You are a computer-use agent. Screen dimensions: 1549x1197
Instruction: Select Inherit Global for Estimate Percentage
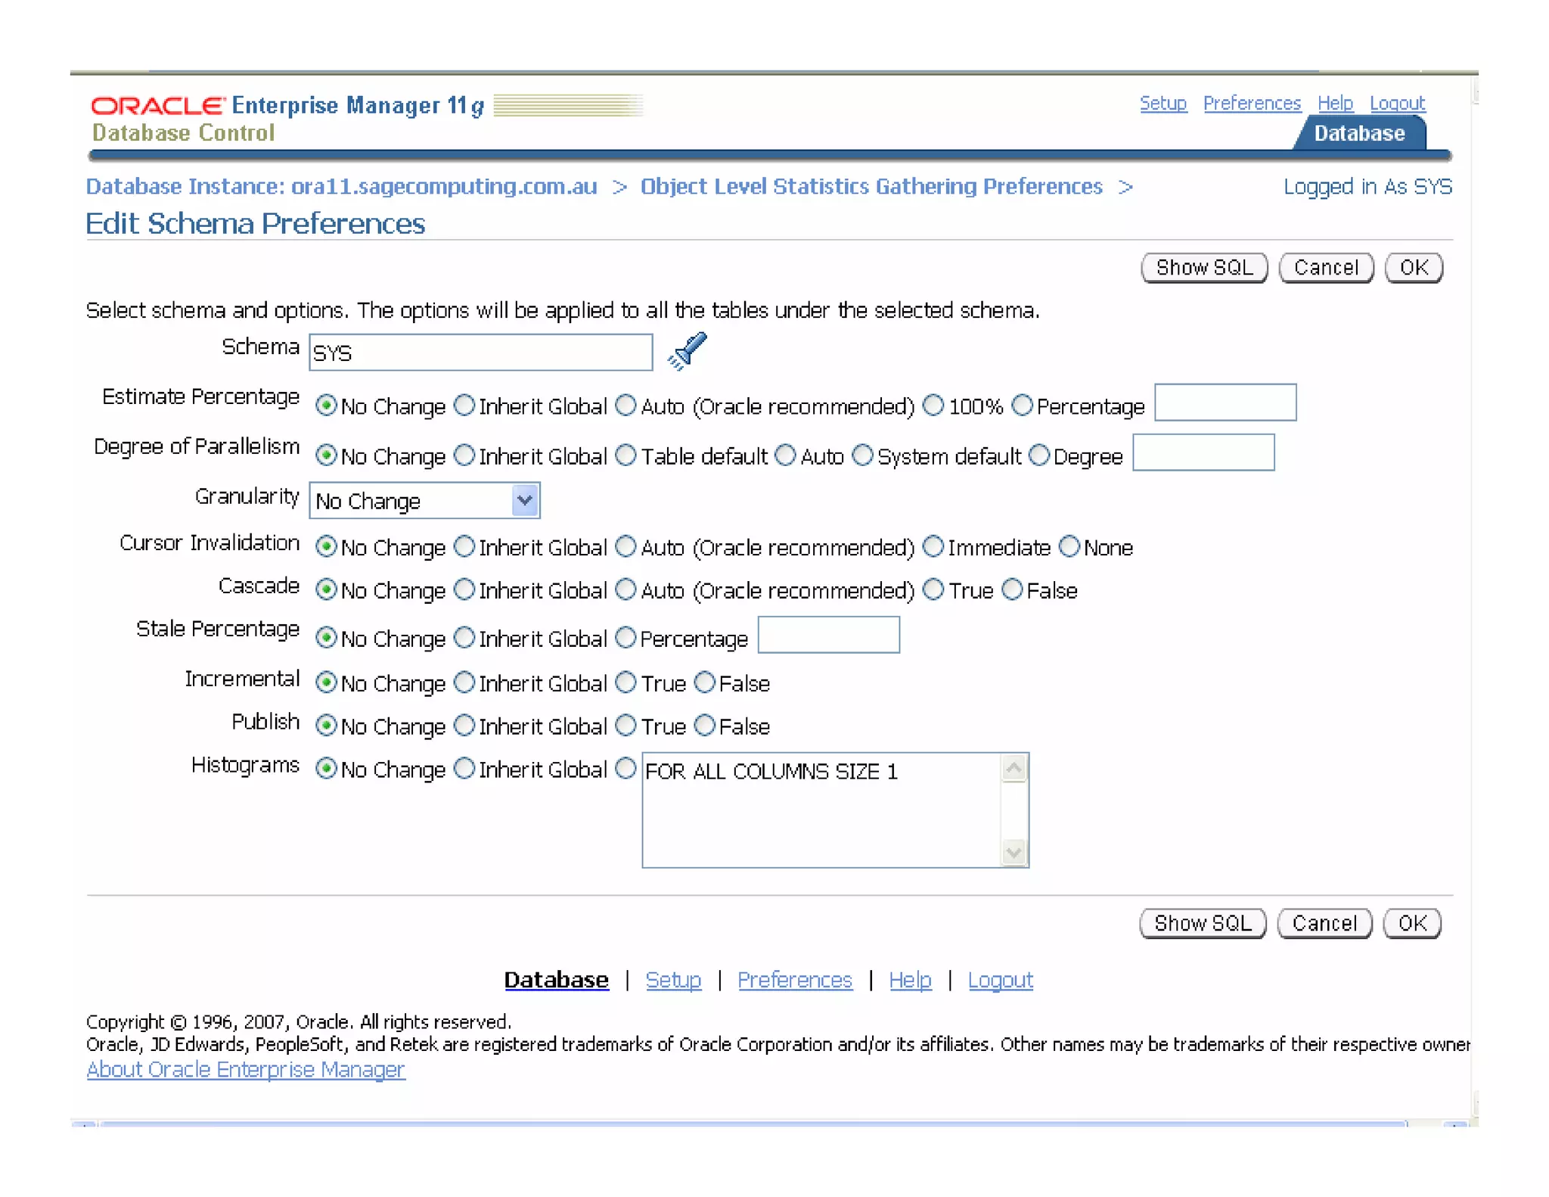point(464,406)
